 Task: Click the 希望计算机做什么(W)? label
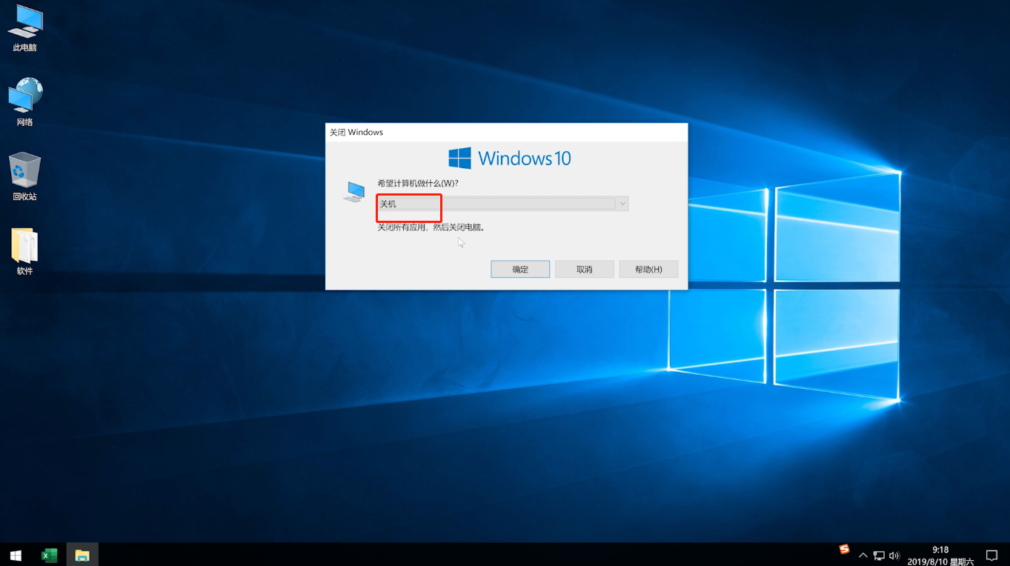pos(418,183)
